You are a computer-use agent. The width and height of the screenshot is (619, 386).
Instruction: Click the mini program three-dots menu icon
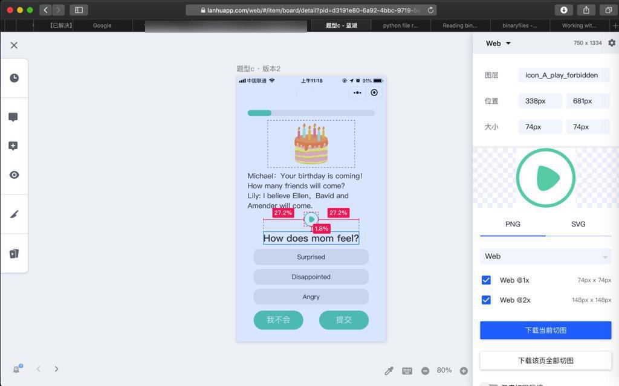point(357,93)
